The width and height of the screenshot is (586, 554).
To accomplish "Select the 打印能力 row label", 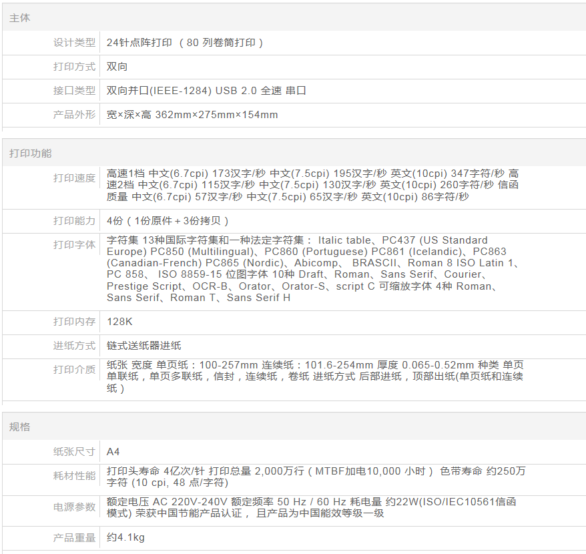I will coord(74,221).
